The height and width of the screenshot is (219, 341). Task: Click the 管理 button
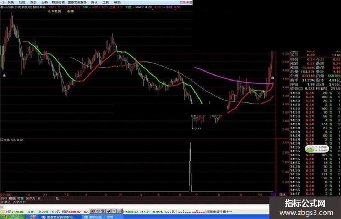(21, 198)
